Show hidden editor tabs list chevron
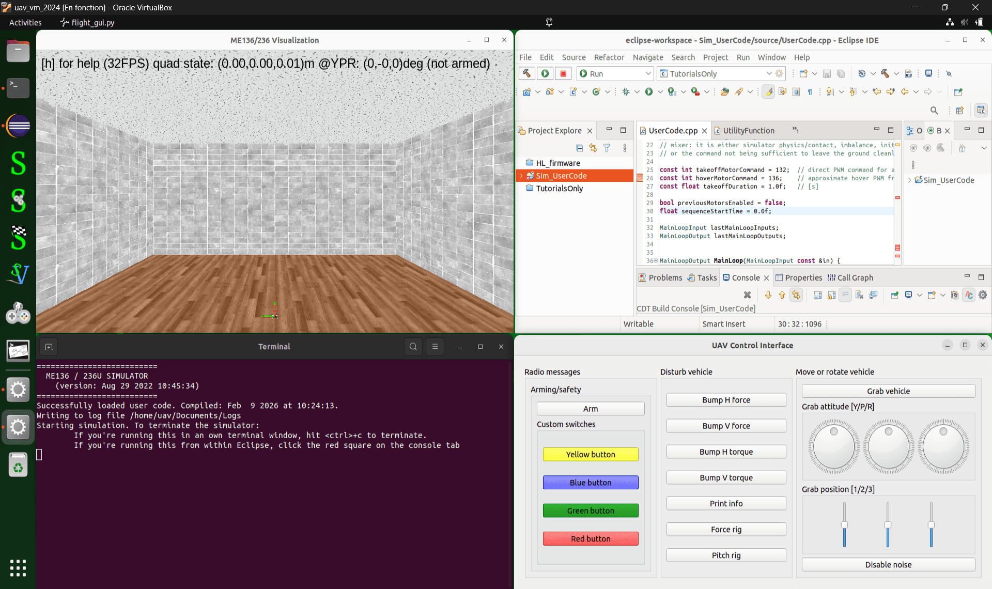 pos(796,130)
